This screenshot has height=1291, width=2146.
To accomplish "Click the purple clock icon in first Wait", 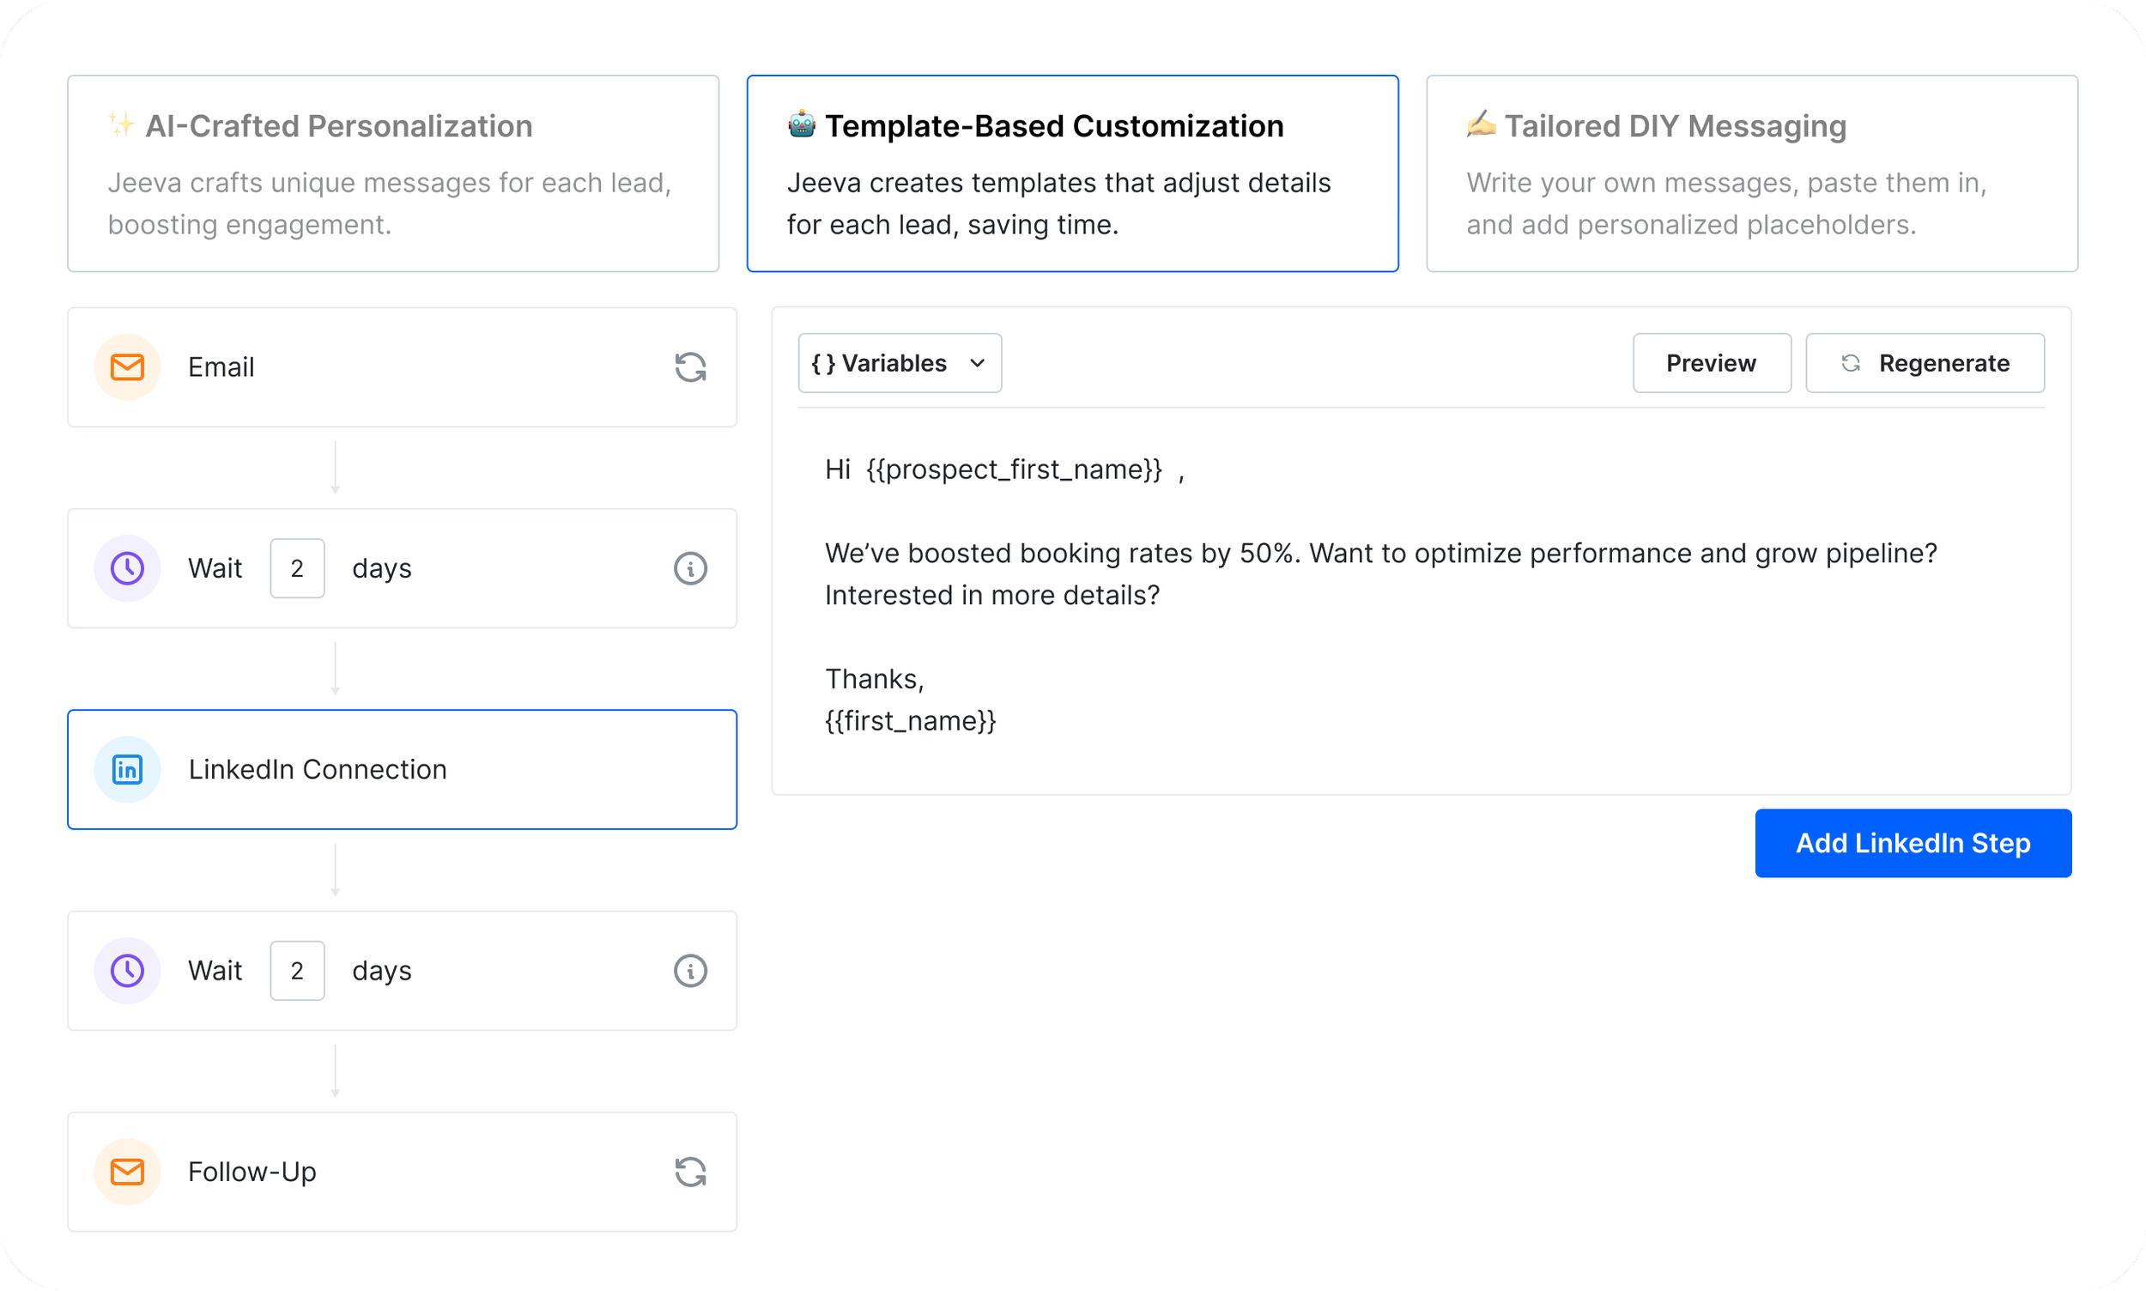I will [x=127, y=569].
